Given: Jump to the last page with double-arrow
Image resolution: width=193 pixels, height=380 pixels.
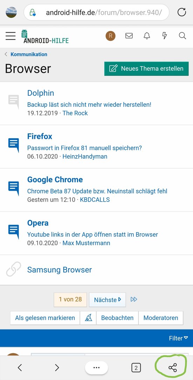Looking at the screenshot, I should (x=134, y=299).
